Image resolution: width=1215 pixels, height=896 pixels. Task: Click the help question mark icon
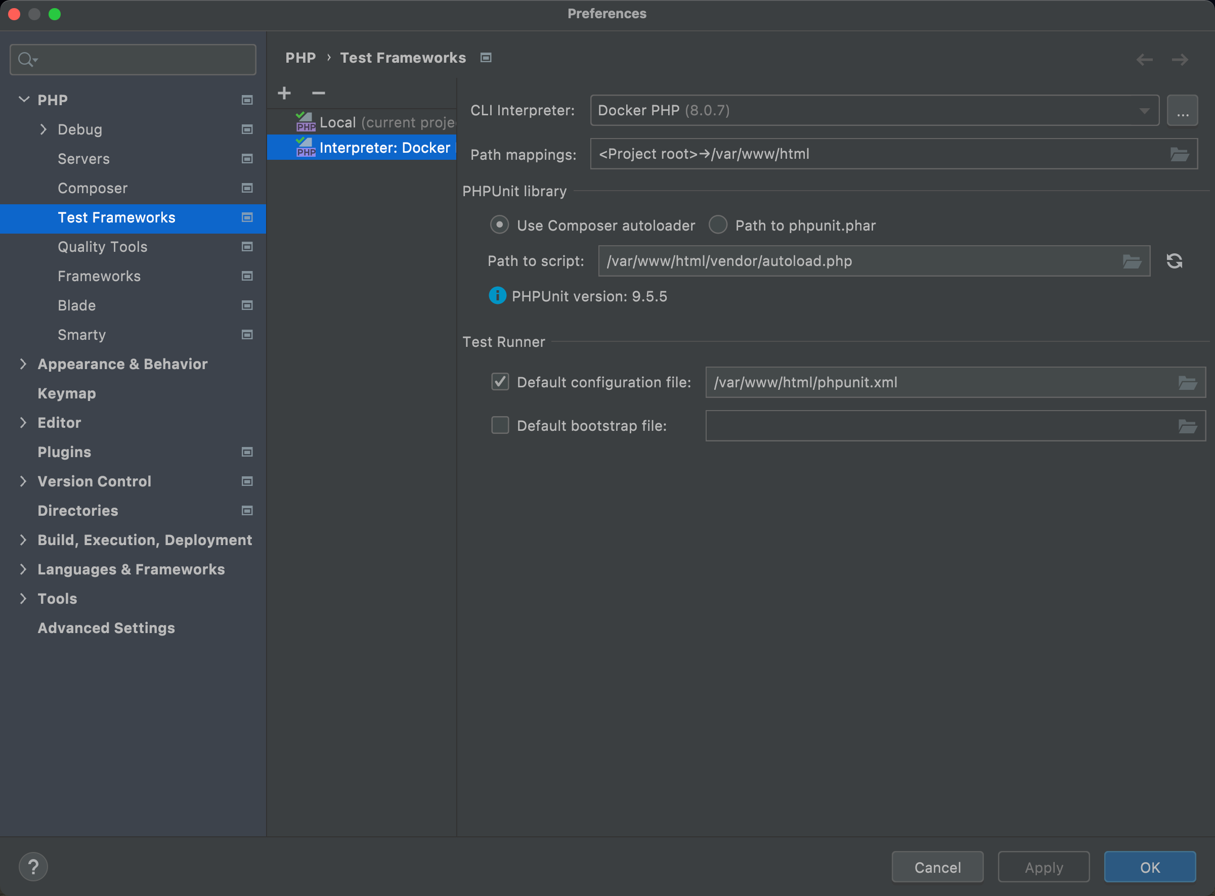point(33,867)
